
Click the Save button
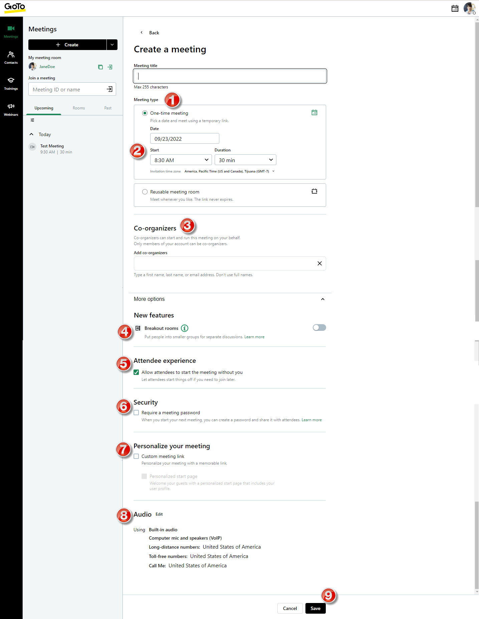[315, 608]
